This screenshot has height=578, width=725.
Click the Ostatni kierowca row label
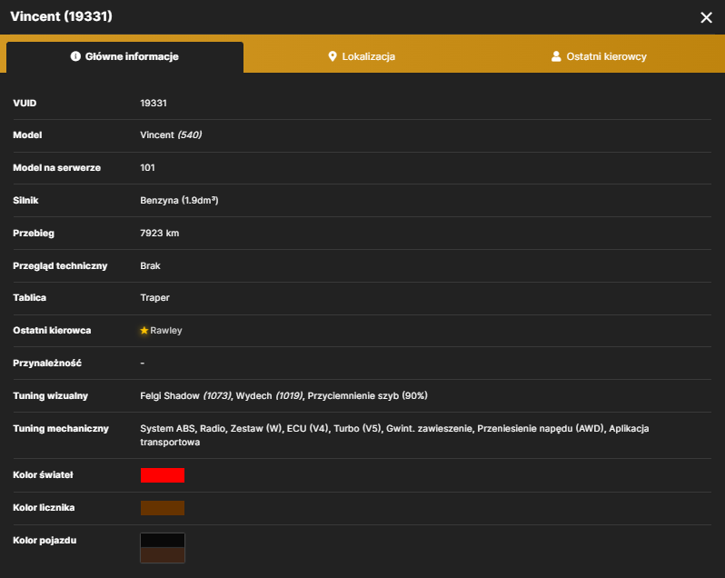52,331
